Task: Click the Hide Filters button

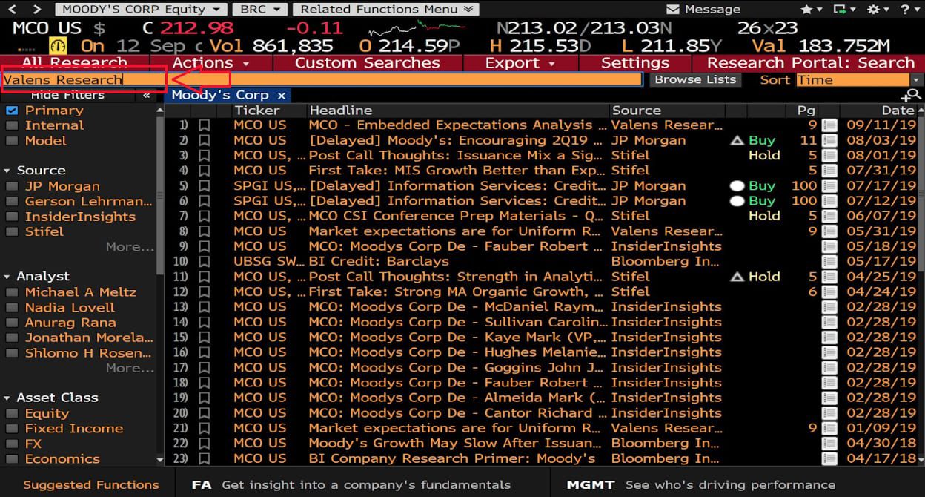Action: (x=67, y=95)
